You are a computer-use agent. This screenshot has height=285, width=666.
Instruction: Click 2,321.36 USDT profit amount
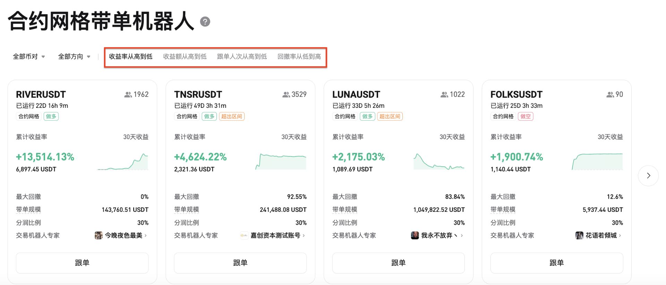point(194,169)
